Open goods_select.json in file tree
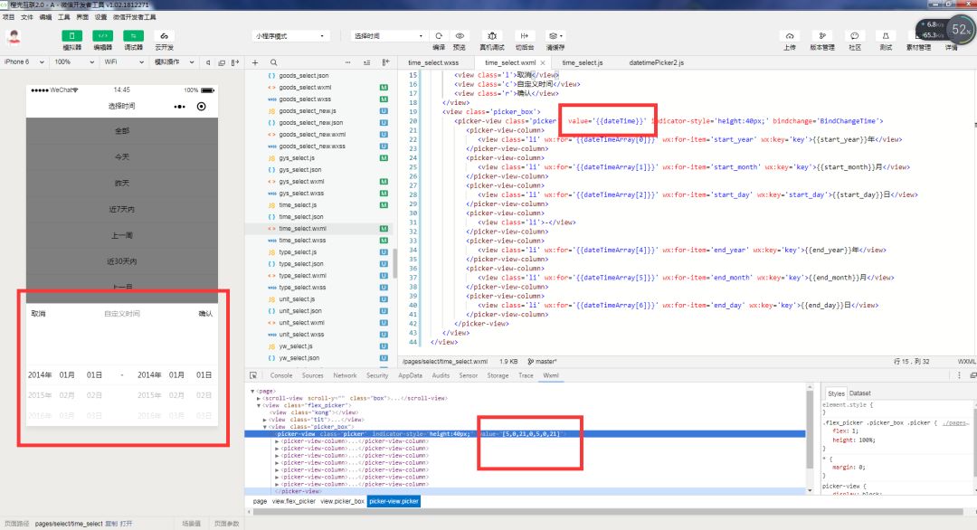This screenshot has width=977, height=530. pos(303,75)
